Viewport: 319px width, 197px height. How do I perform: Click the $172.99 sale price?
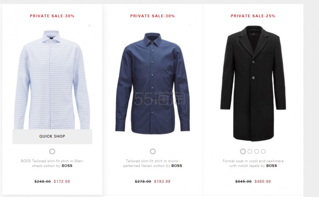click(x=62, y=181)
